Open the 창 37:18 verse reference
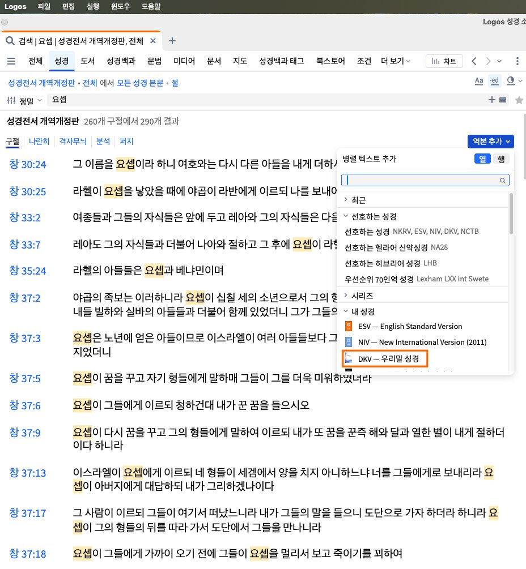526x569 pixels. [x=28, y=554]
